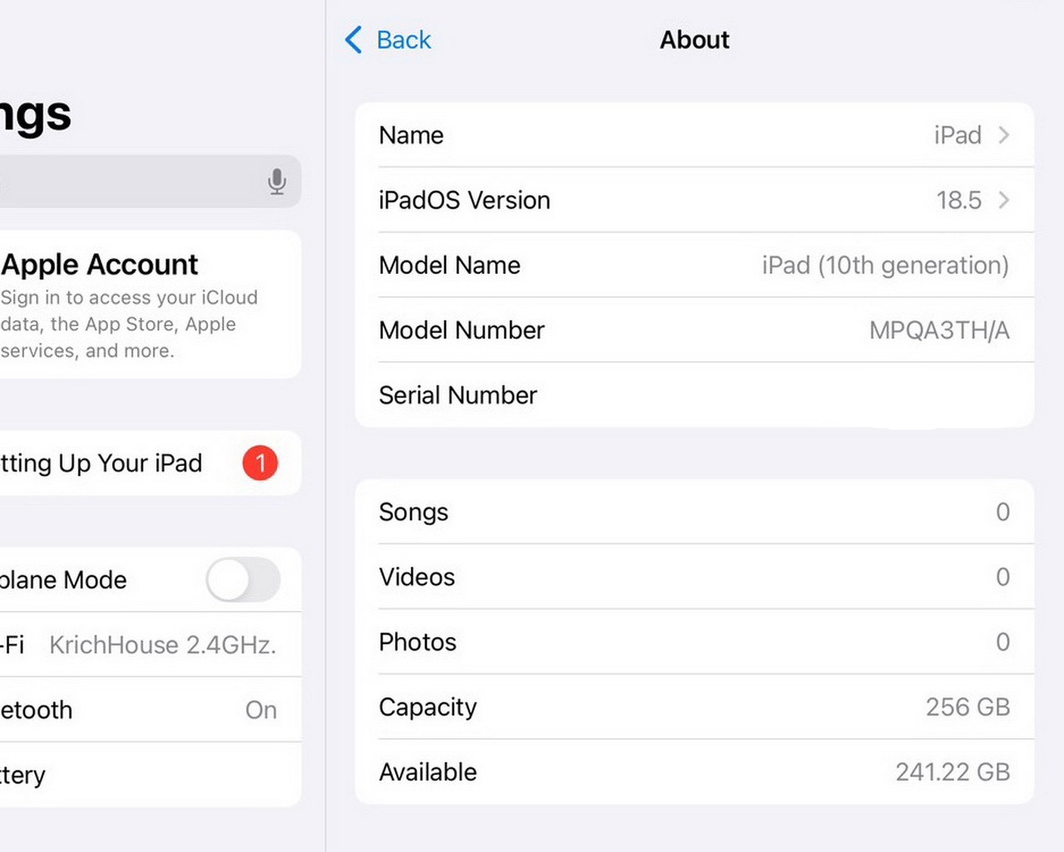This screenshot has width=1064, height=852.
Task: Select the Capacity value 256 GB
Action: pos(967,706)
